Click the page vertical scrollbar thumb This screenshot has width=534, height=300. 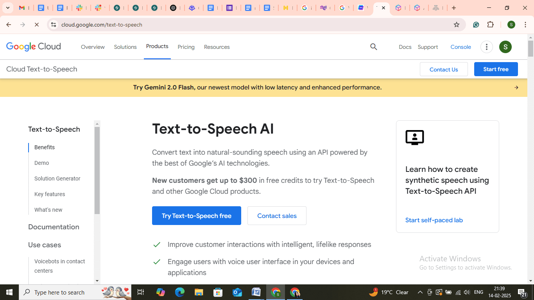pyautogui.click(x=530, y=49)
